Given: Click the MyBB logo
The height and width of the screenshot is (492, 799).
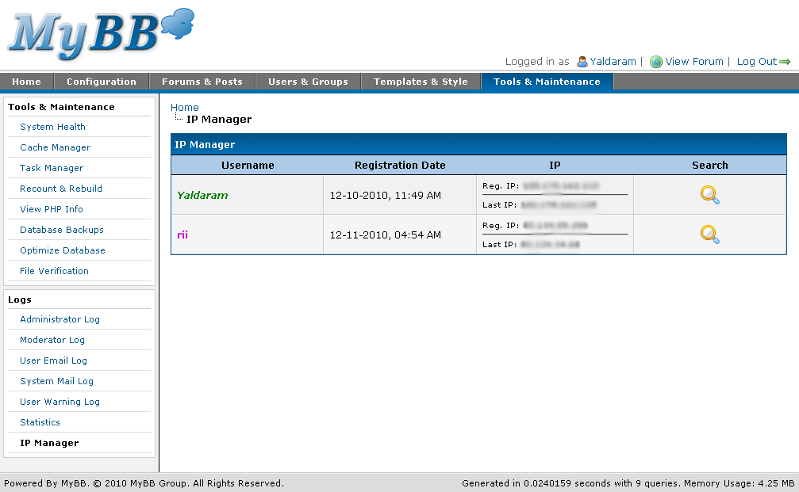Looking at the screenshot, I should pos(99,34).
